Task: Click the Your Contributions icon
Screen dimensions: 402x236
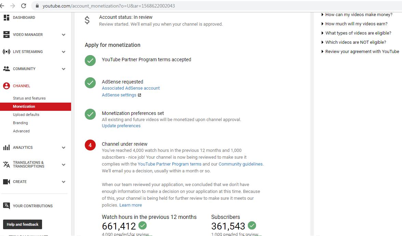Action: coord(6,206)
